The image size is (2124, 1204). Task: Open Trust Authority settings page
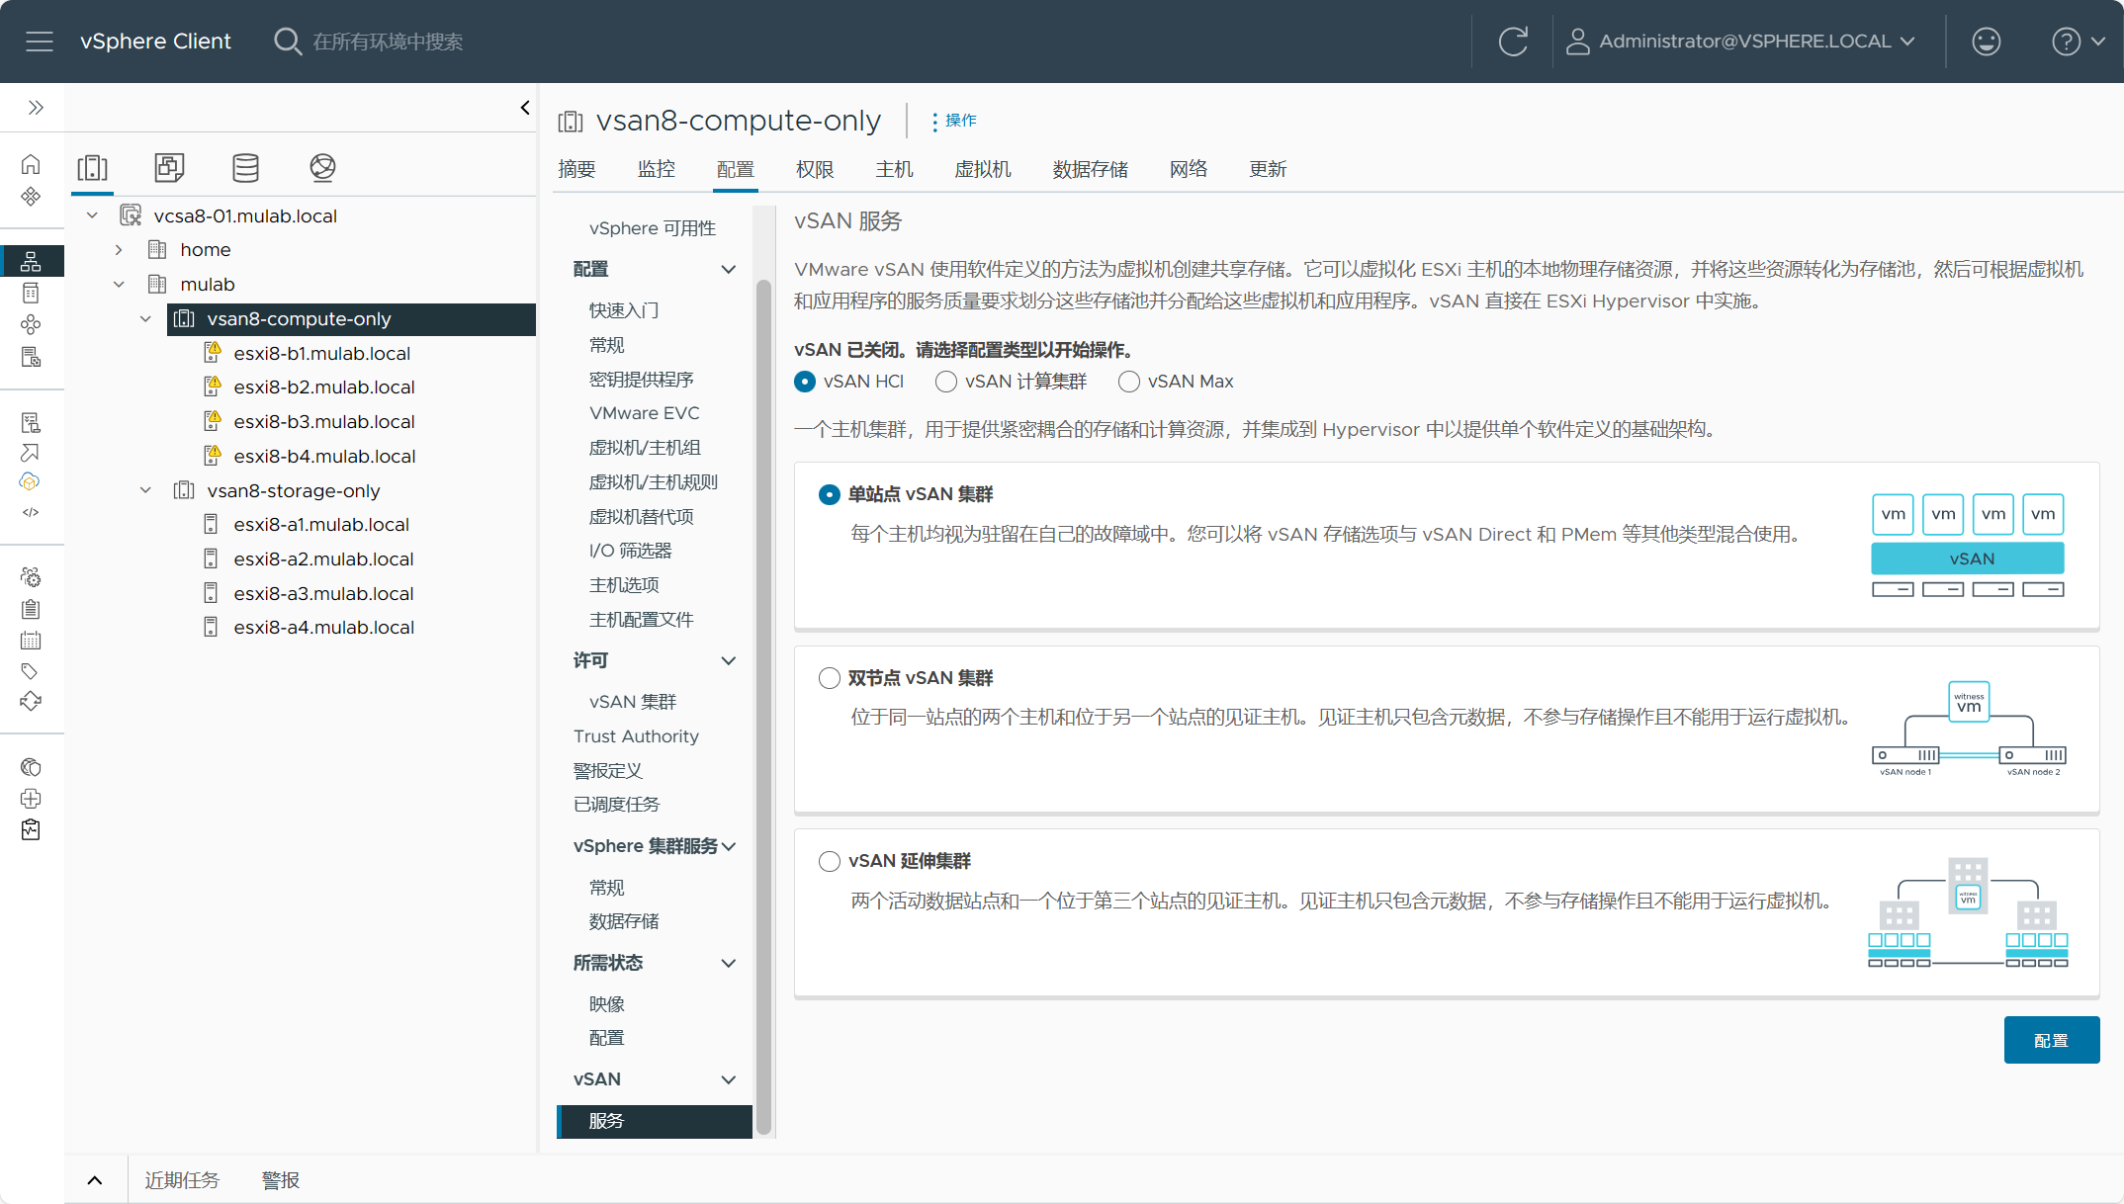636,736
